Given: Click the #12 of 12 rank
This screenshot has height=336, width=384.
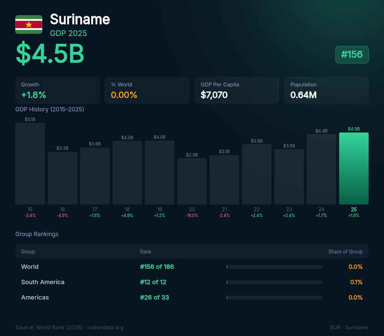Looking at the screenshot, I should coord(153,282).
